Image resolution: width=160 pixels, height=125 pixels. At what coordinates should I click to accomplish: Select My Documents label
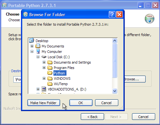coord(53,46)
